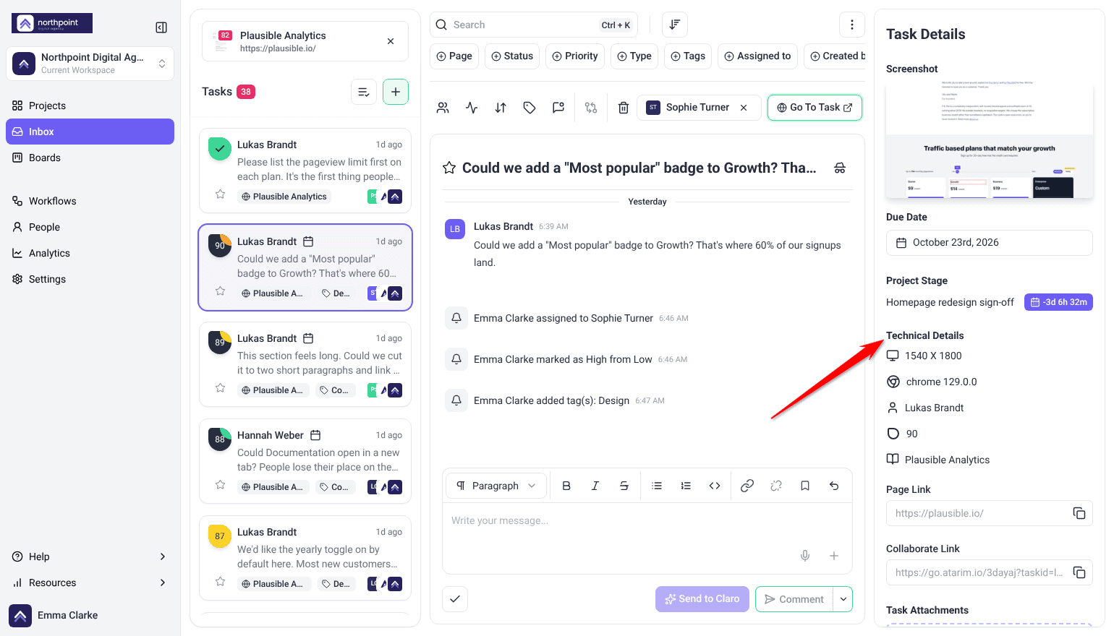Click the incognito icon beside task title
This screenshot has height=636, width=1114.
coord(840,168)
